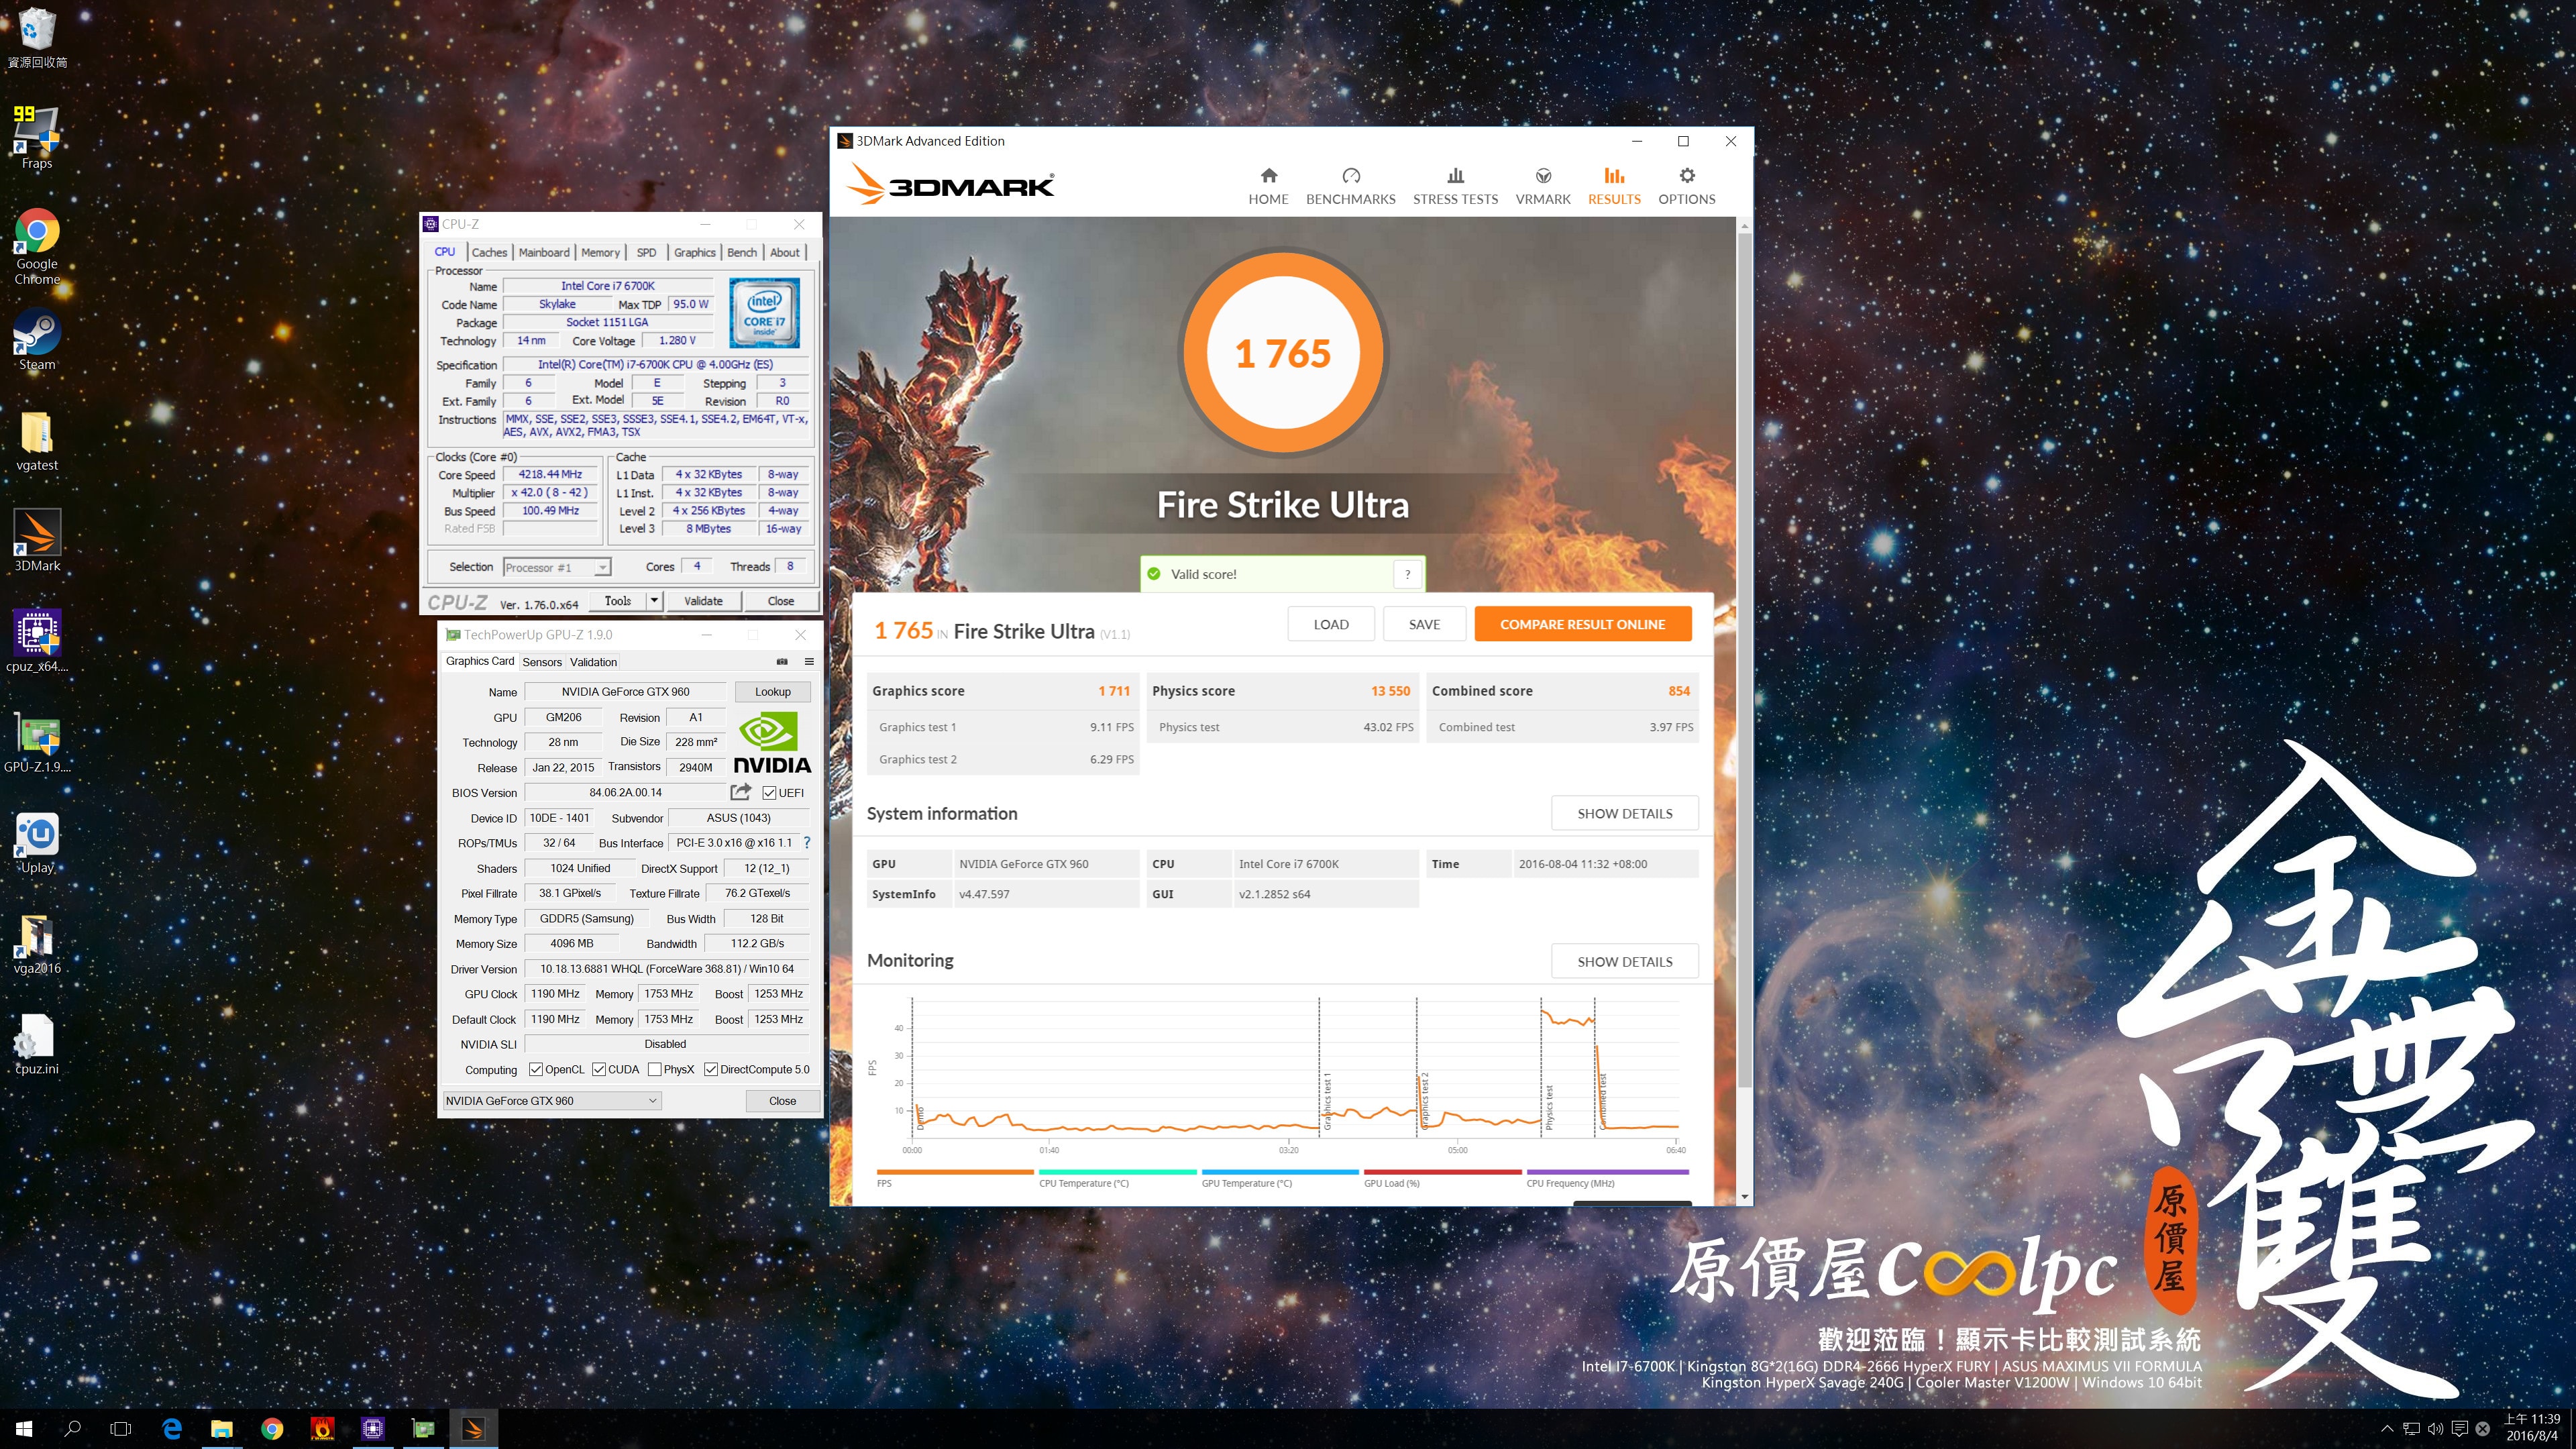This screenshot has height=1449, width=2576.
Task: Click the FPS orange legend bar
Action: [954, 1171]
